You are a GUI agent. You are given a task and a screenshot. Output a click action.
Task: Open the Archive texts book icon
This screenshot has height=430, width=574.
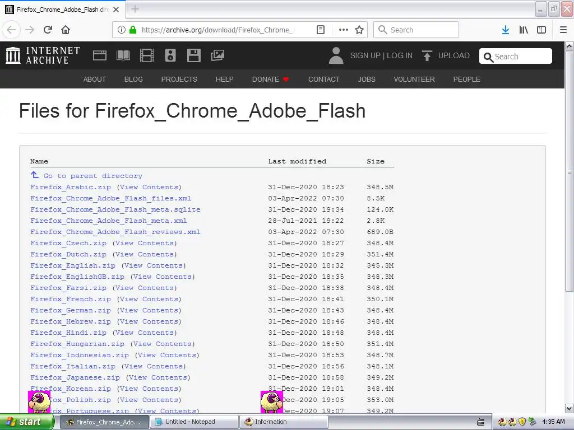[123, 55]
